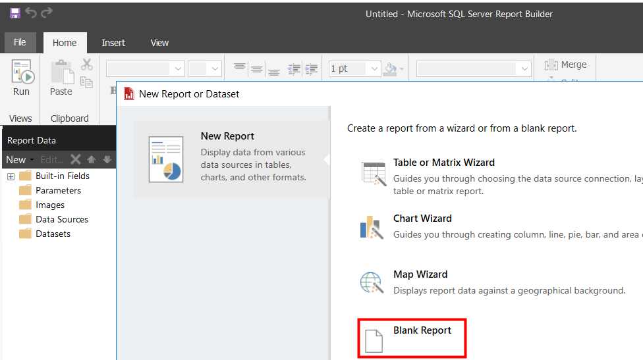
Task: Click the Report Builder dialog title icon
Action: [x=129, y=94]
